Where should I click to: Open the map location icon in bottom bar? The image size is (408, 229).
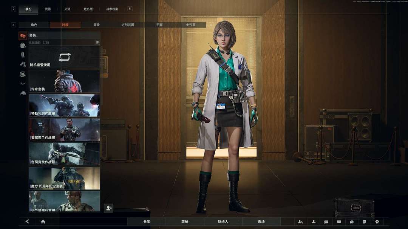(352, 222)
